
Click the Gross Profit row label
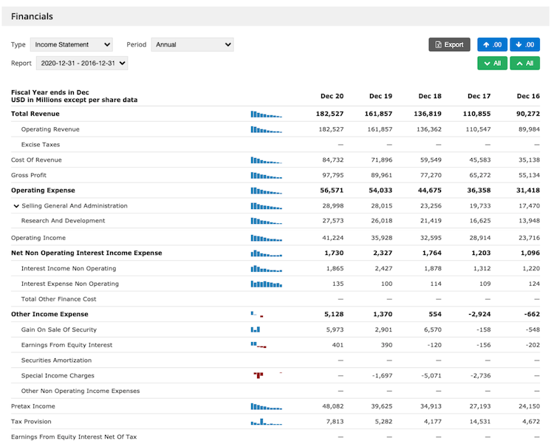29,175
